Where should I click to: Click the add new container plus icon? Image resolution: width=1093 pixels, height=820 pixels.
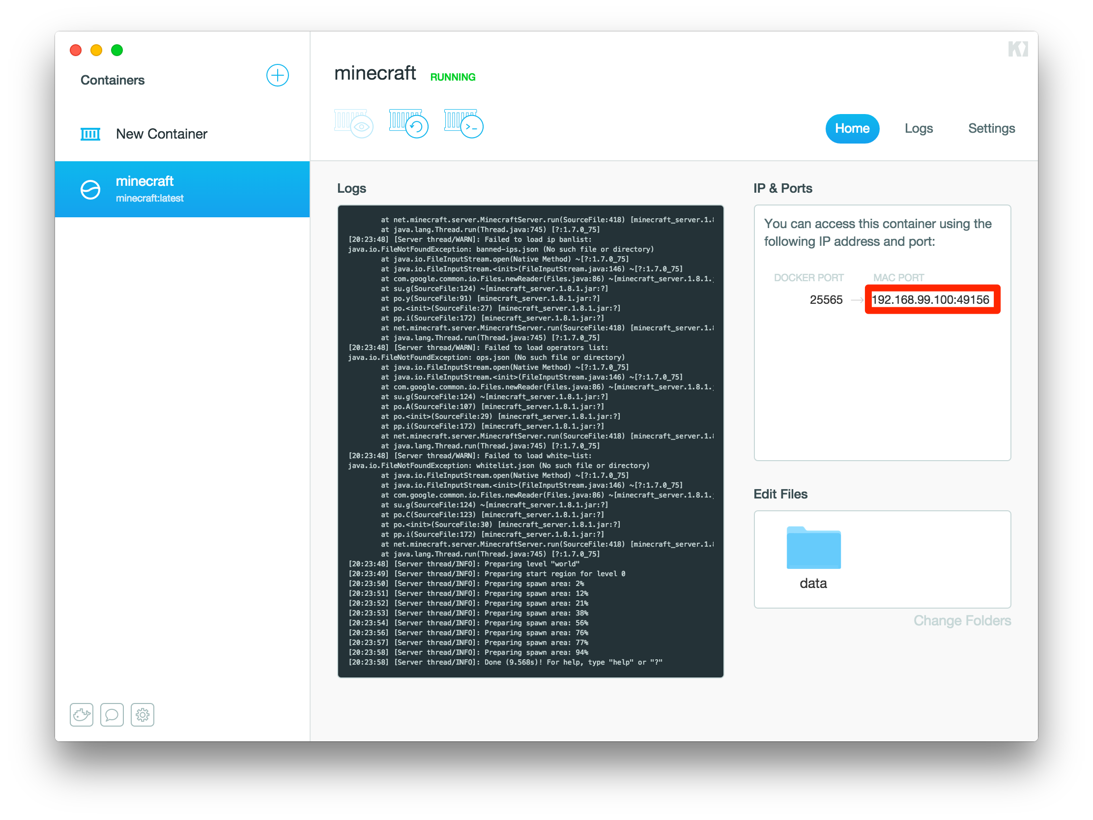277,76
